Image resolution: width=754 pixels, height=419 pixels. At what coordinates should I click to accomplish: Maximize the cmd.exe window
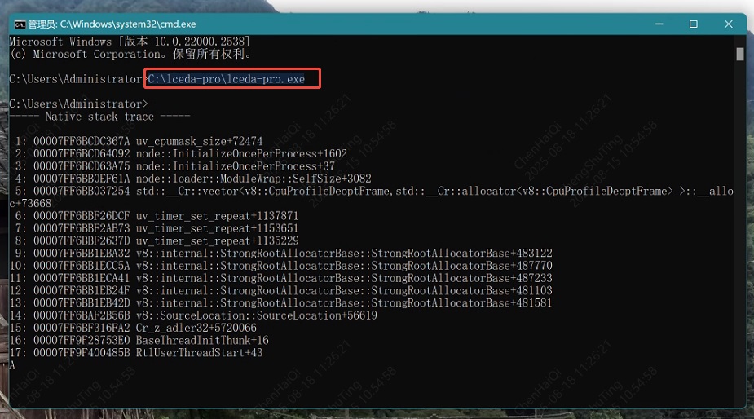click(x=693, y=24)
